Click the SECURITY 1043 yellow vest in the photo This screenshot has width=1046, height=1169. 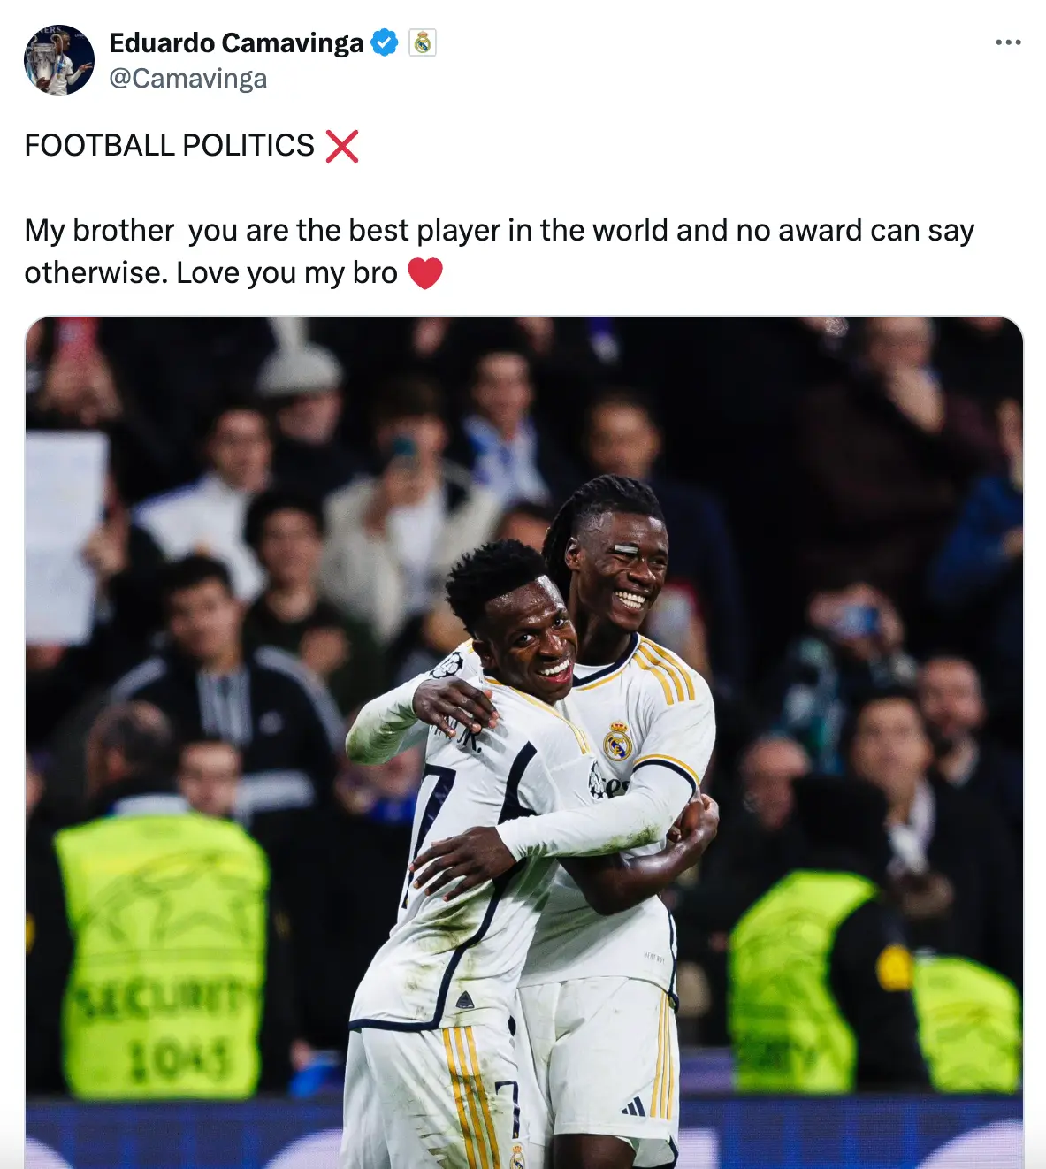[162, 955]
